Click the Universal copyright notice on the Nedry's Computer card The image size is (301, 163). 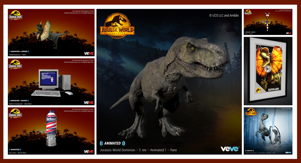[x=79, y=61]
